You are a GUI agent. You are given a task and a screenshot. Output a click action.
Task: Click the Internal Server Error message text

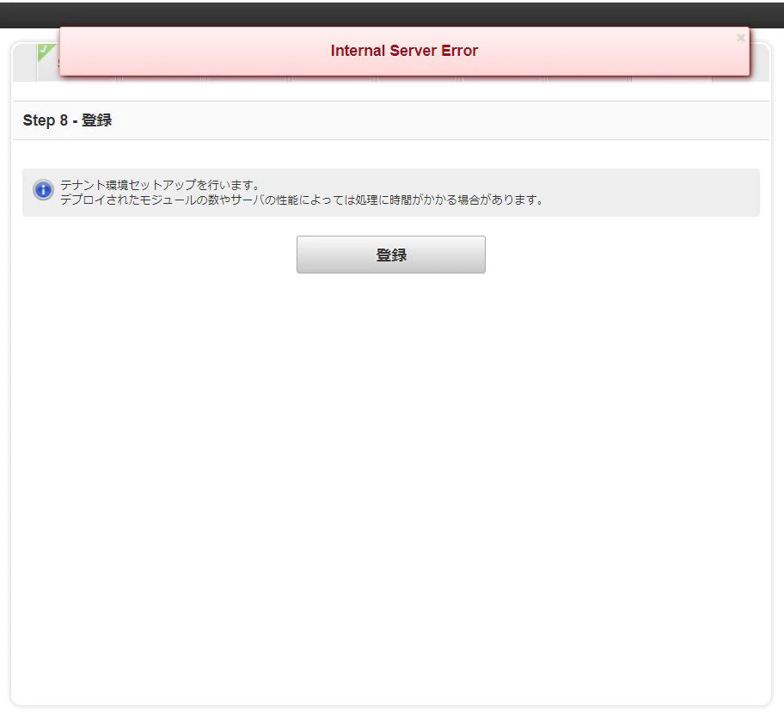pyautogui.click(x=404, y=51)
